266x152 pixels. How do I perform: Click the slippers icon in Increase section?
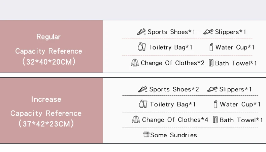coord(212,89)
